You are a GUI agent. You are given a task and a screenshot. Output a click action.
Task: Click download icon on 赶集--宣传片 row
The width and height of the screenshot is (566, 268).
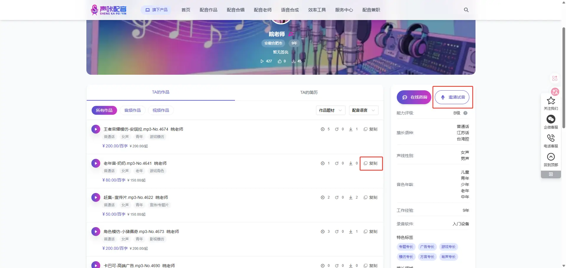pyautogui.click(x=351, y=197)
